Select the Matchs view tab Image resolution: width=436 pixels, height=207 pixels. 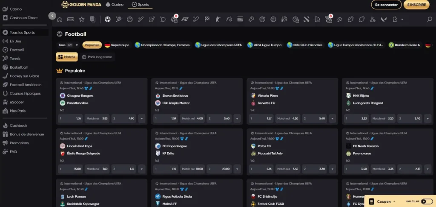(x=67, y=57)
